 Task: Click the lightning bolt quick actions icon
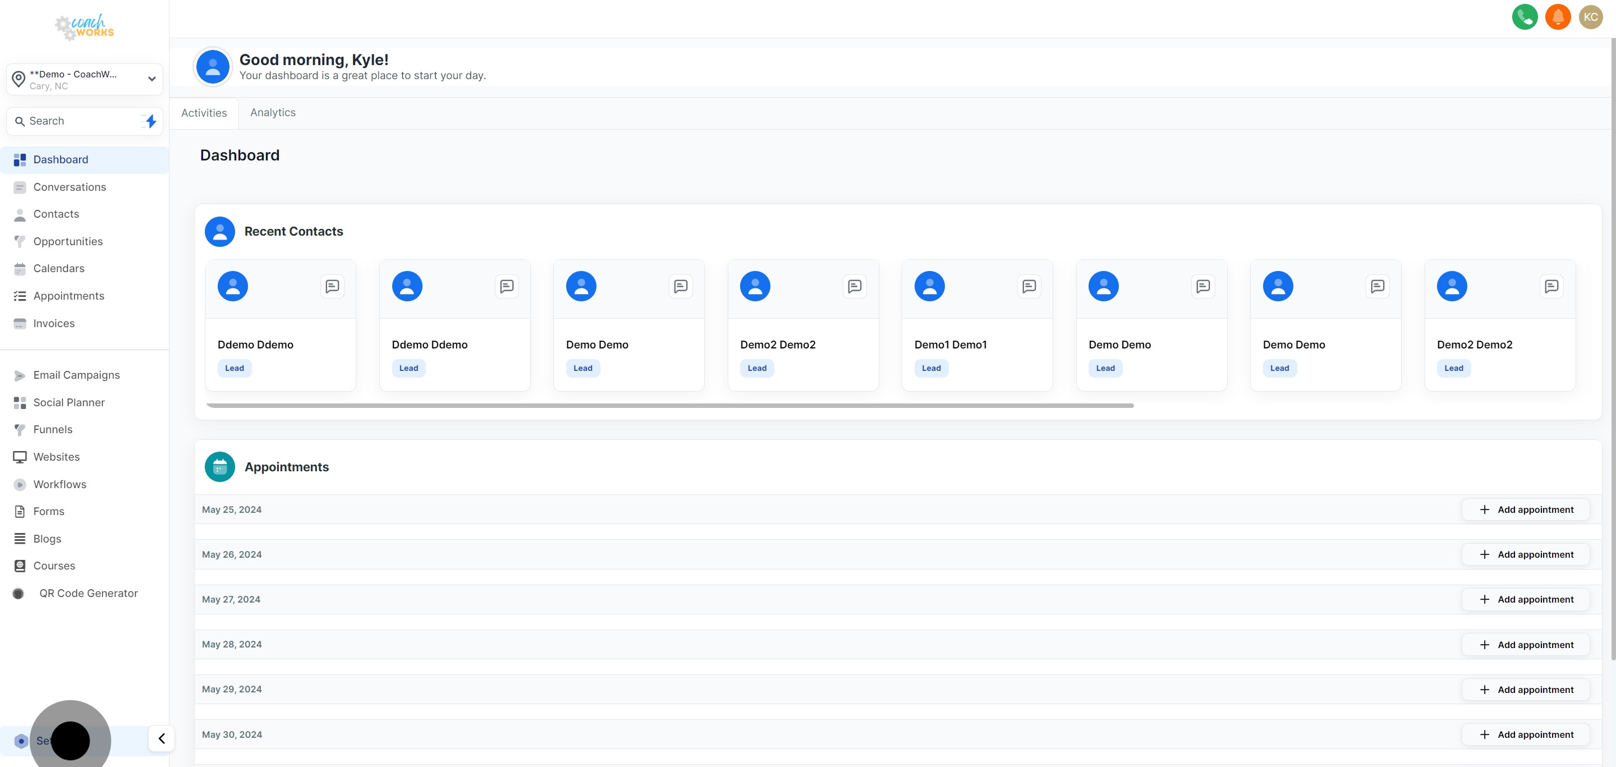click(x=150, y=121)
